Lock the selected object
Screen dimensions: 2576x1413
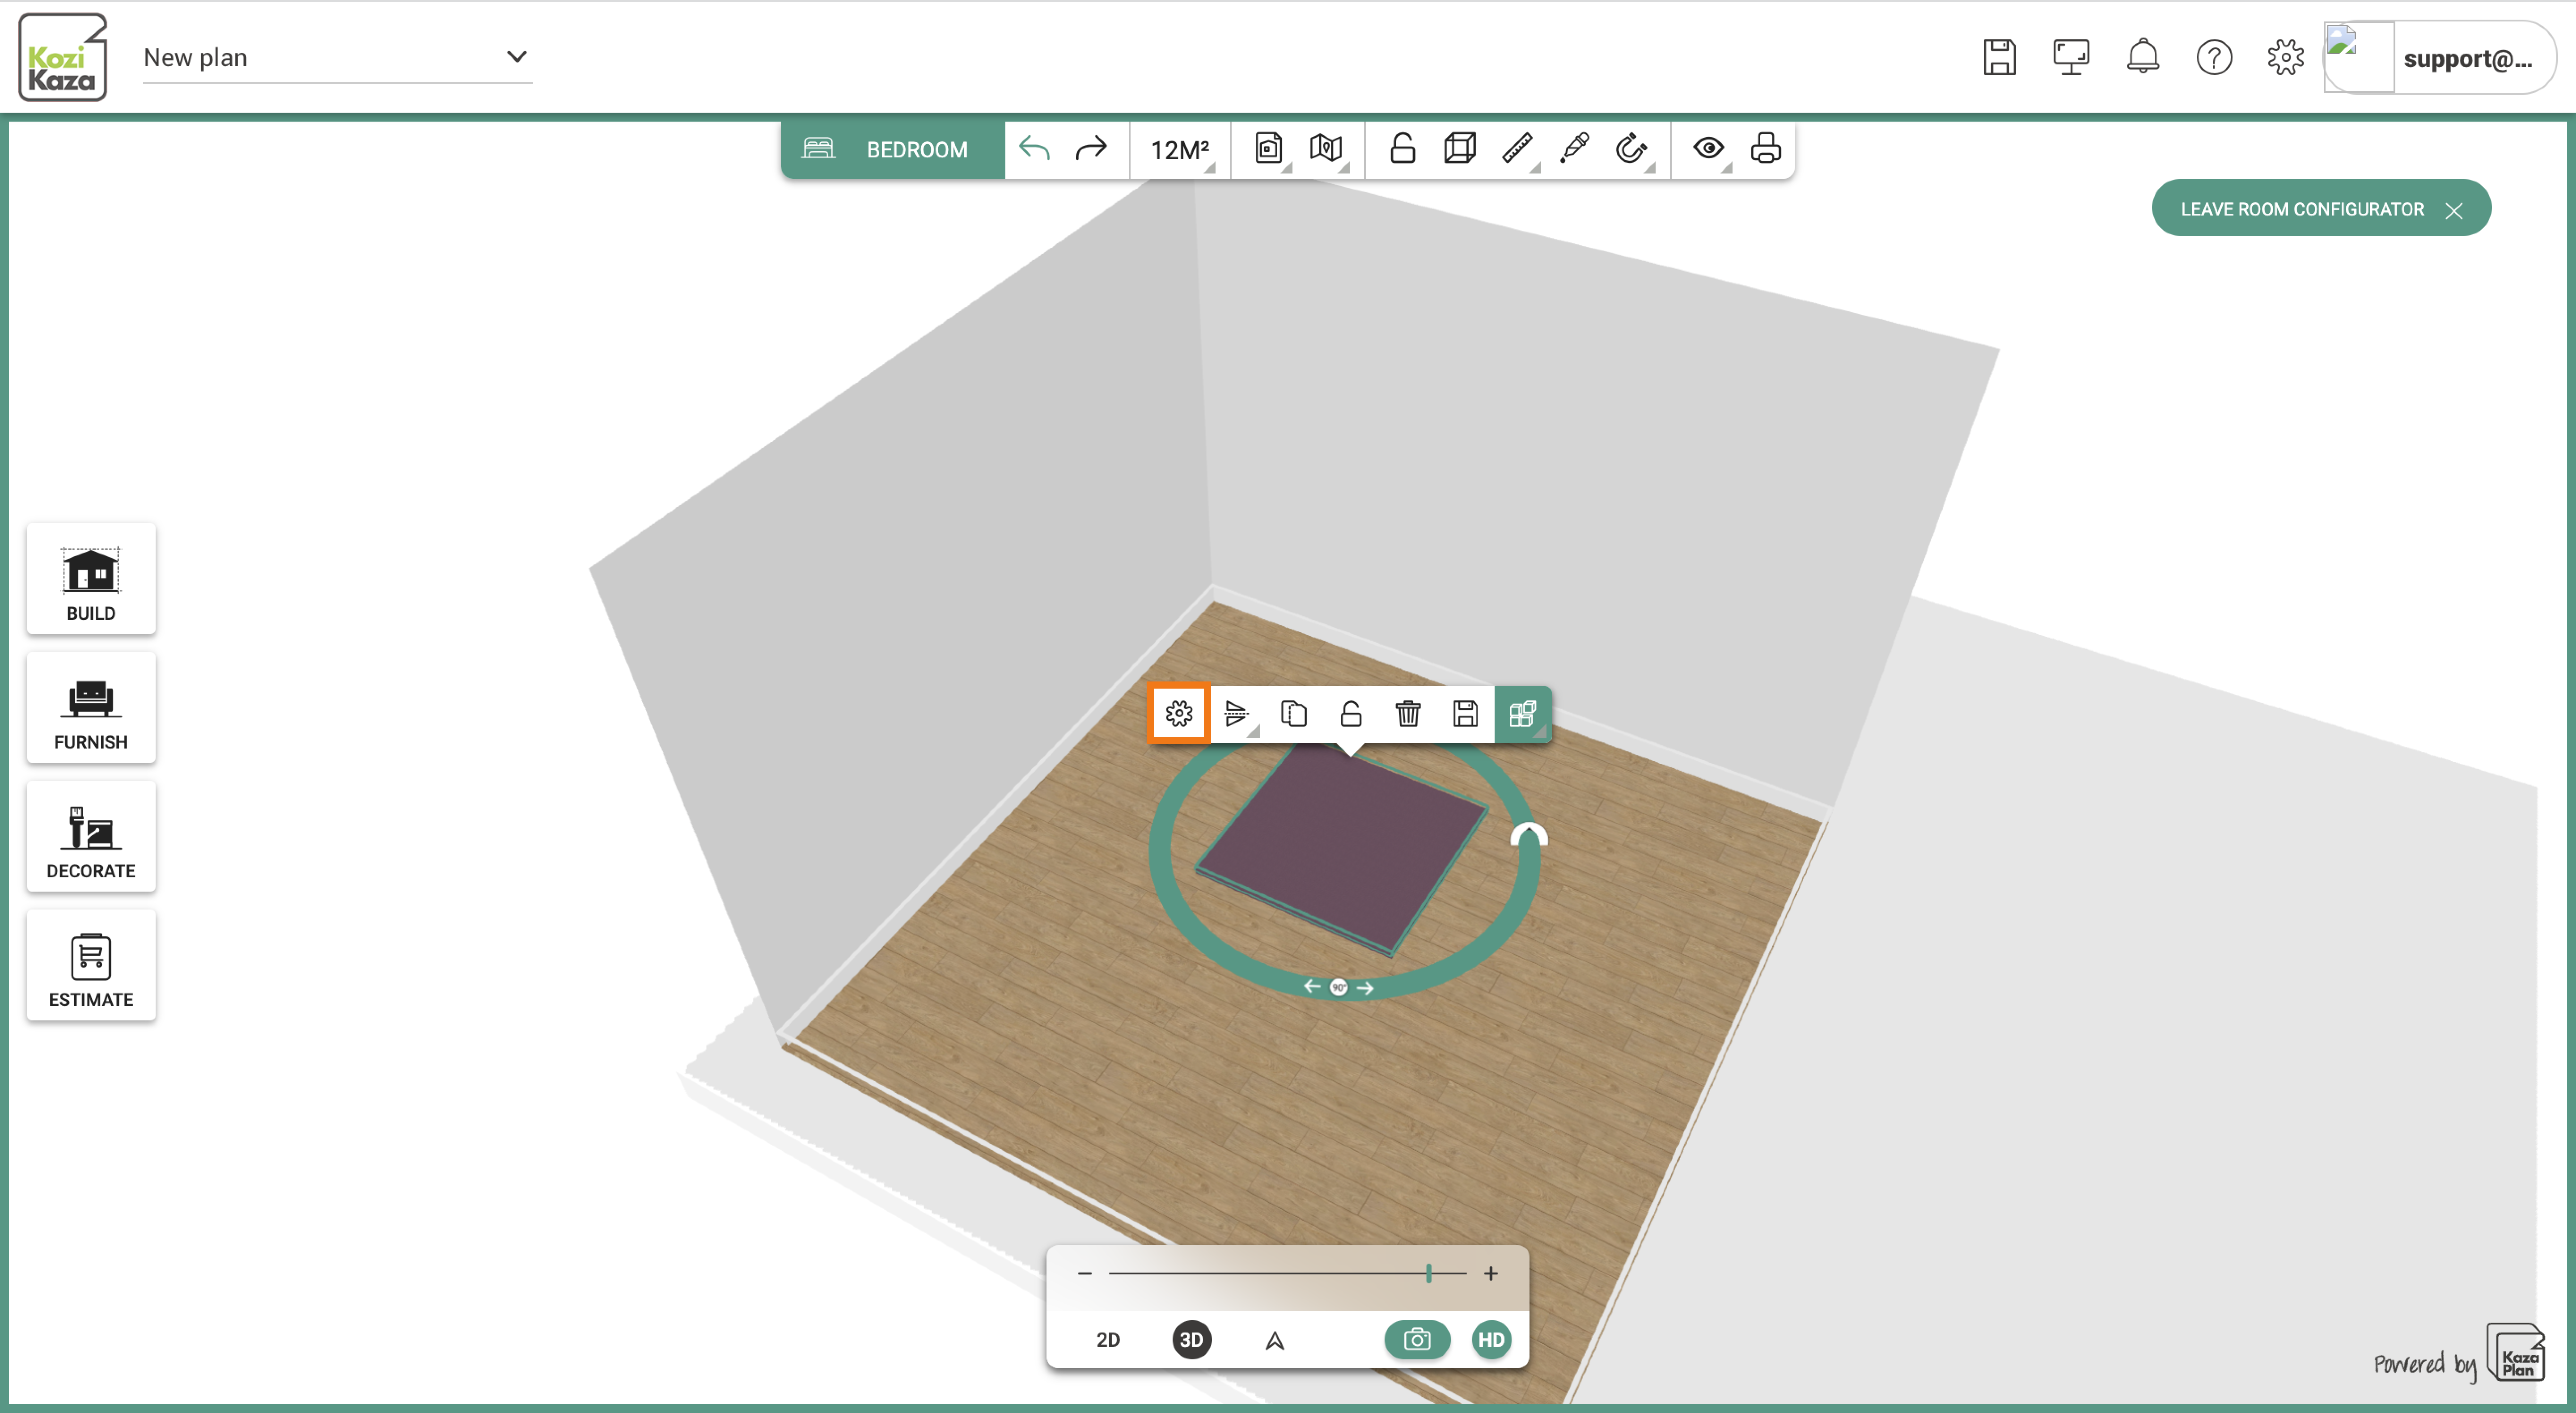point(1351,714)
